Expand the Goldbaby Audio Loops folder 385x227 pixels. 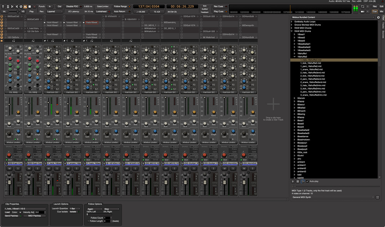click(292, 22)
